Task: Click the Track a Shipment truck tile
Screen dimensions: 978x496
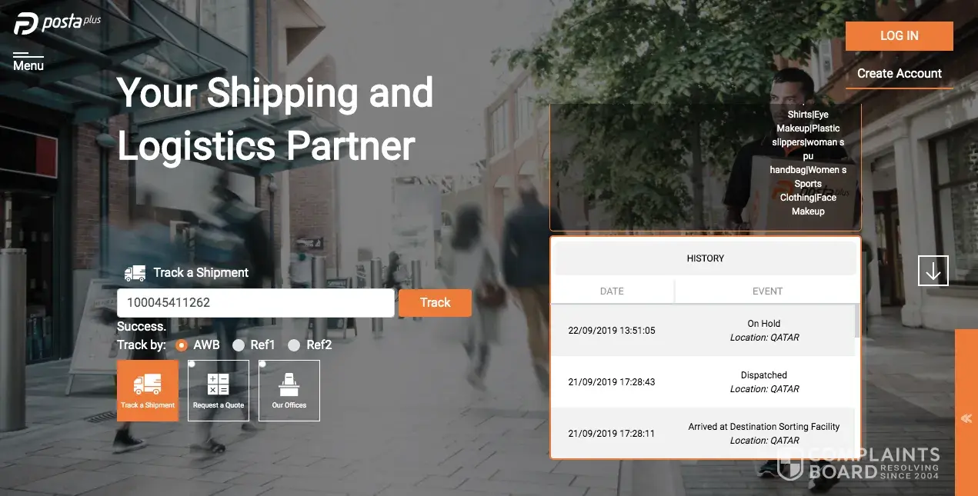Action: coord(148,391)
